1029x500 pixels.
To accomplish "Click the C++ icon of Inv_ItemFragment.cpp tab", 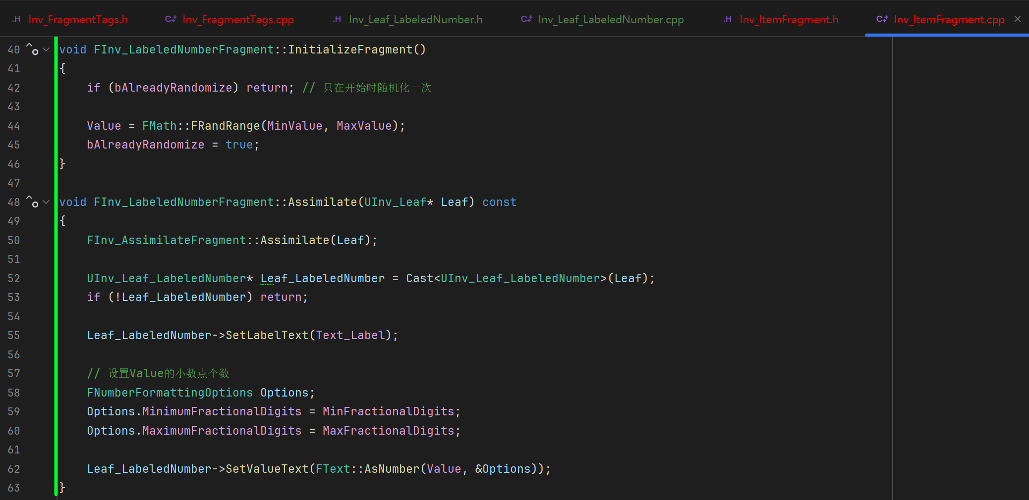I will point(882,19).
